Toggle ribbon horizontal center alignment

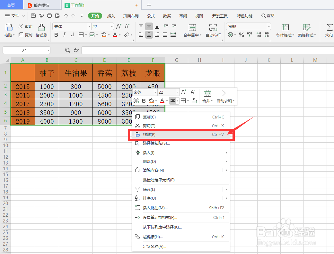[x=149, y=34]
